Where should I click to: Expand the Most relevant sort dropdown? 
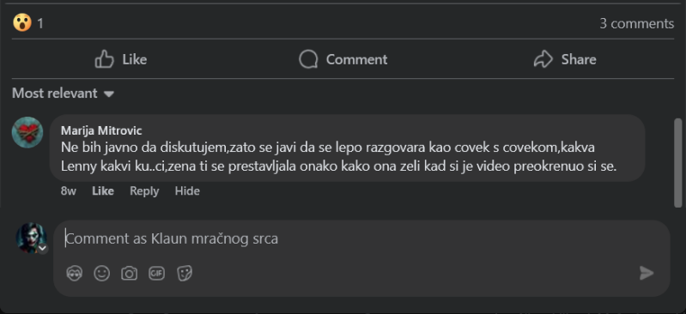(x=63, y=94)
